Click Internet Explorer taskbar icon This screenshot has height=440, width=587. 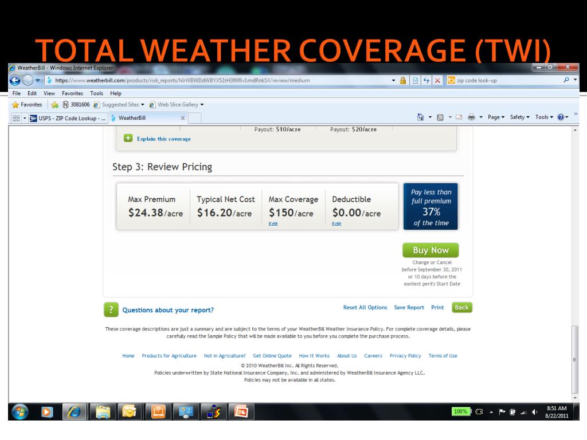tap(75, 412)
